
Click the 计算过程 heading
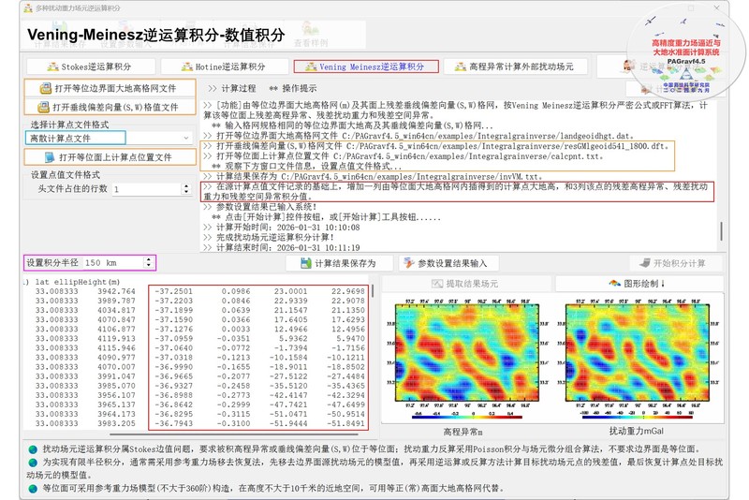[x=239, y=88]
